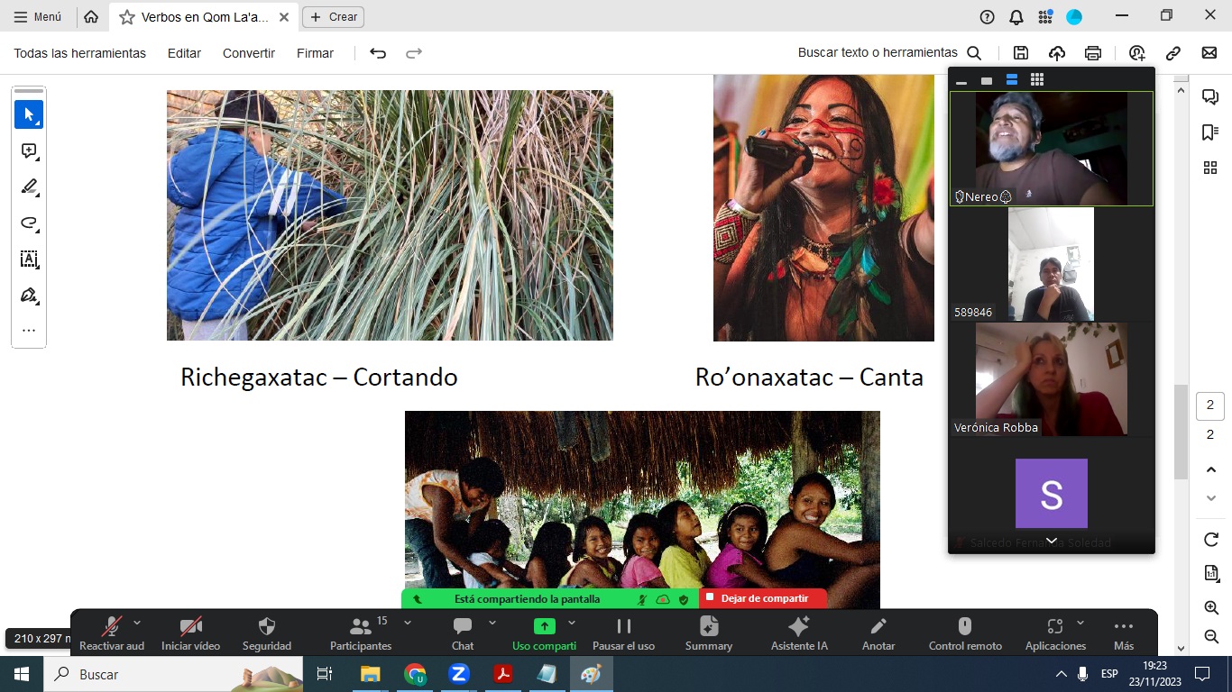Zoom in using the magnifier plus
This screenshot has height=692, width=1232.
1211,608
